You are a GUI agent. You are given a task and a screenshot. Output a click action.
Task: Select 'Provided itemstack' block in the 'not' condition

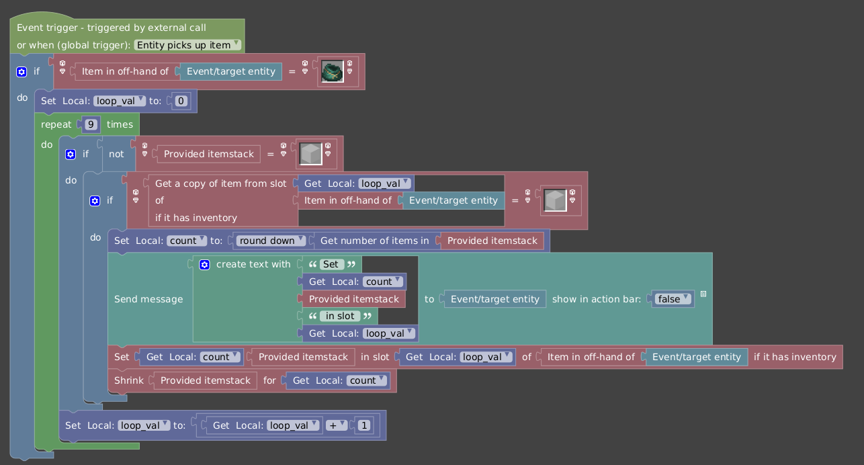coord(209,154)
